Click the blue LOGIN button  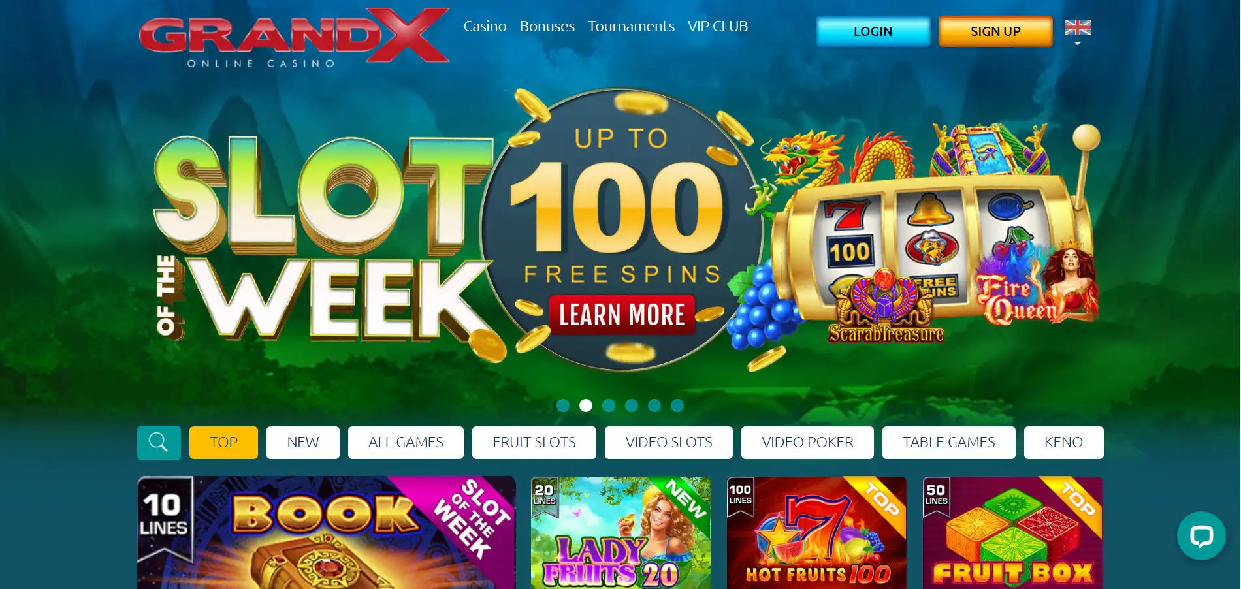[873, 31]
